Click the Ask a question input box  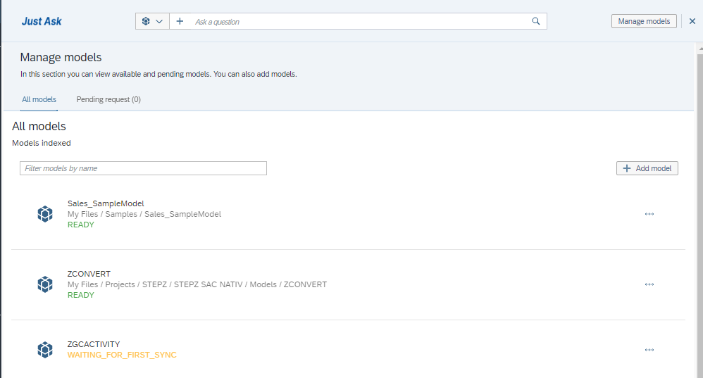click(x=359, y=22)
